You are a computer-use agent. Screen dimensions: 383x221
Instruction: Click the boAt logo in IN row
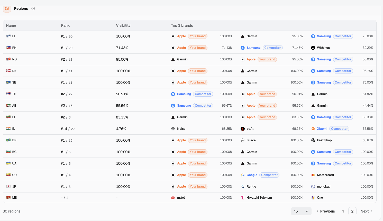click(243, 129)
